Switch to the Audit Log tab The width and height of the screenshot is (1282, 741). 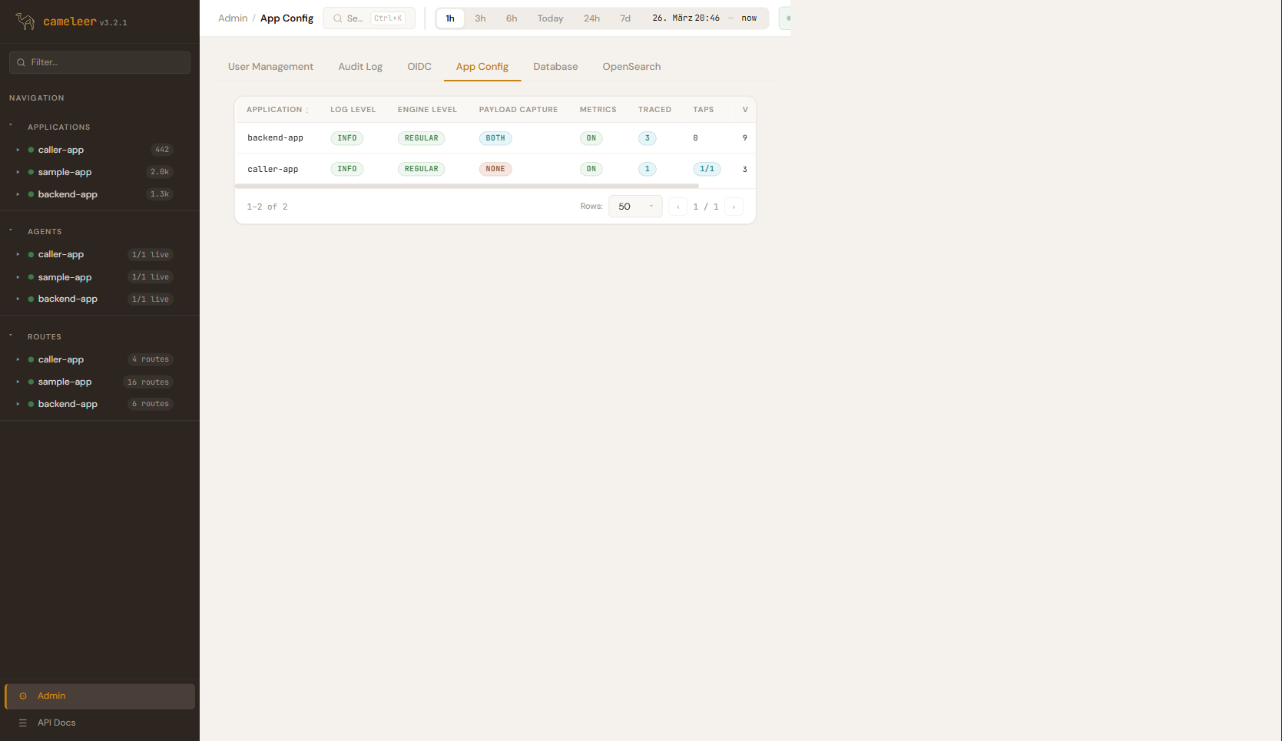[x=360, y=67]
